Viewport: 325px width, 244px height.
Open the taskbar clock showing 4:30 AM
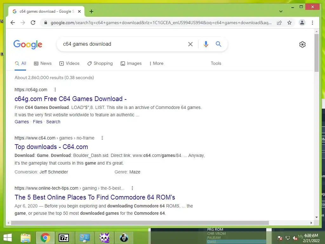[311, 238]
